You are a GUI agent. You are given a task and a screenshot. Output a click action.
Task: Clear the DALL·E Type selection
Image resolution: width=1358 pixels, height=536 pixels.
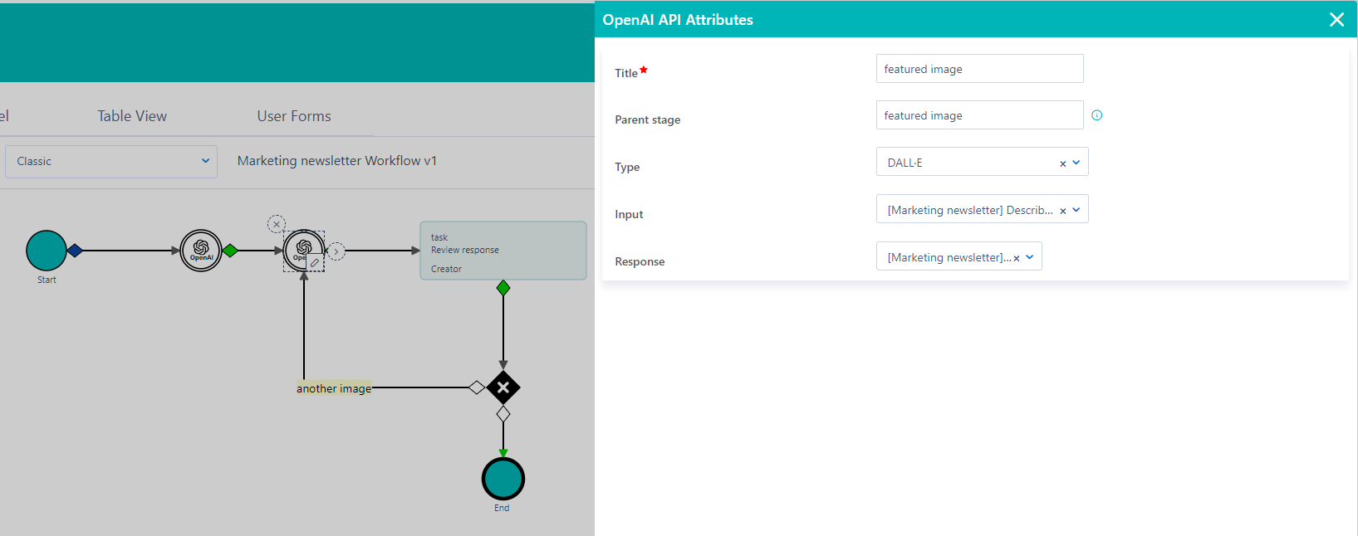(x=1062, y=163)
